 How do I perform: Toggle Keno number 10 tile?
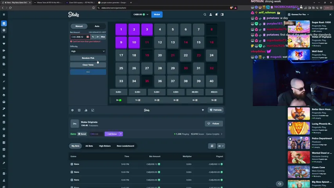(134, 42)
